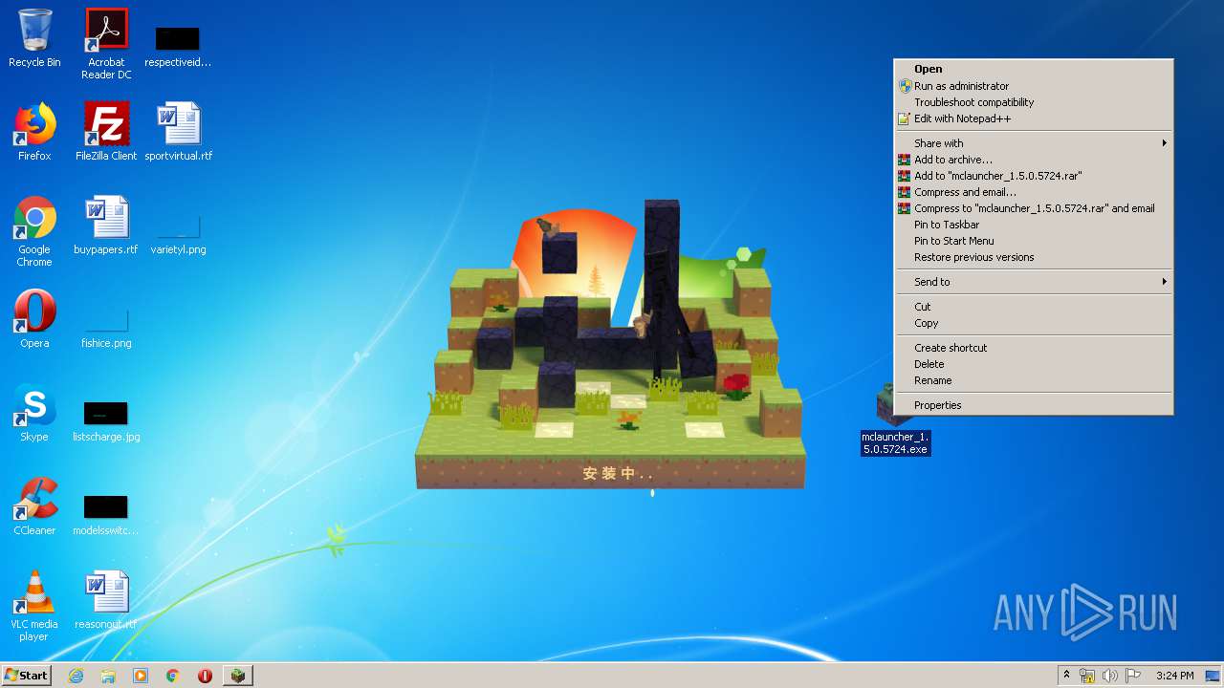The width and height of the screenshot is (1224, 688).
Task: Open Windows Media Player taskbar icon
Action: tap(141, 676)
